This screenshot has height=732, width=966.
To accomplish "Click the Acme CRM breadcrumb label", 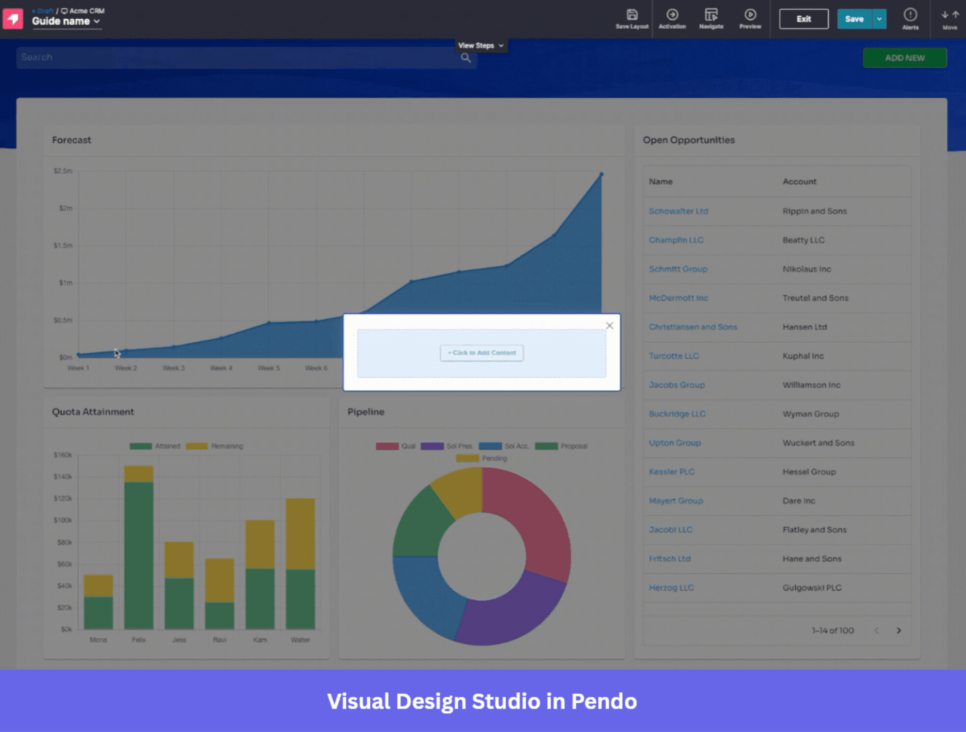I will coord(83,11).
